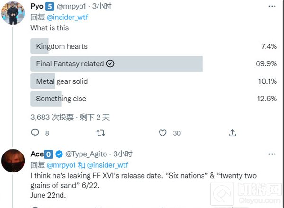The image size is (284, 208).
Task: Select the Metal gear solid poll option
Action: tap(62, 81)
